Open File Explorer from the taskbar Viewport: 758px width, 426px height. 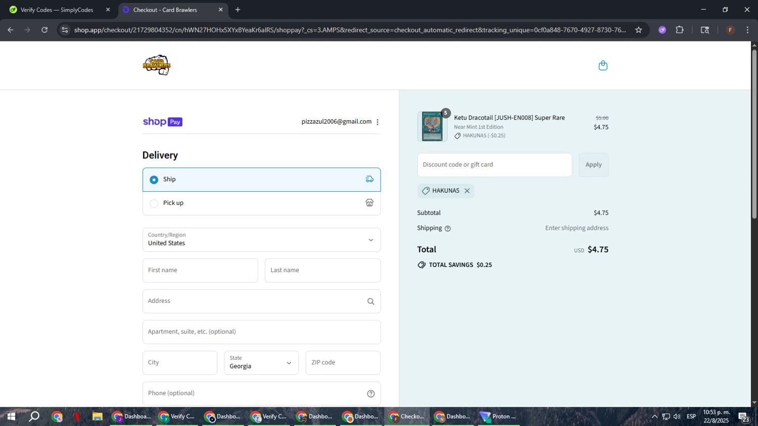coord(97,417)
